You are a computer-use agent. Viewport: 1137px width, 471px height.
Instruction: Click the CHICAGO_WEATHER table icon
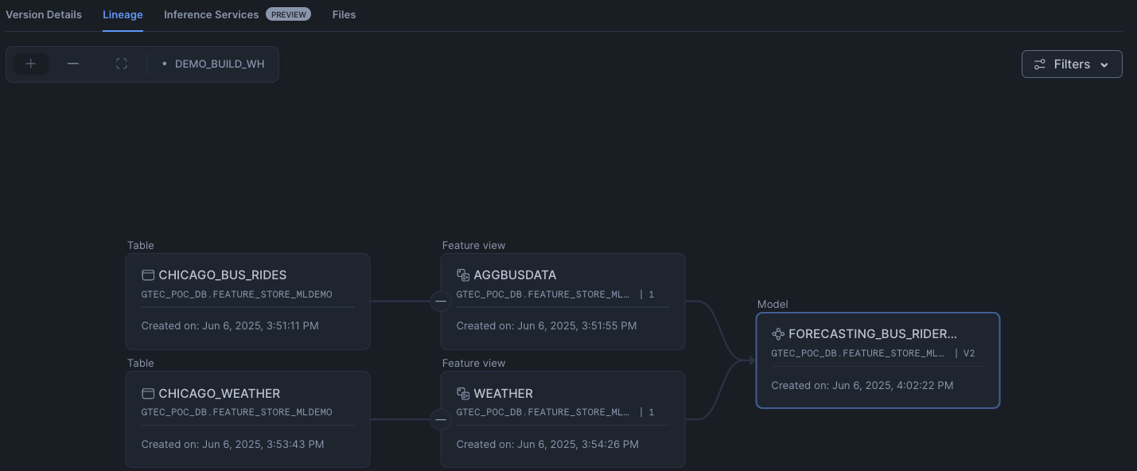(148, 394)
